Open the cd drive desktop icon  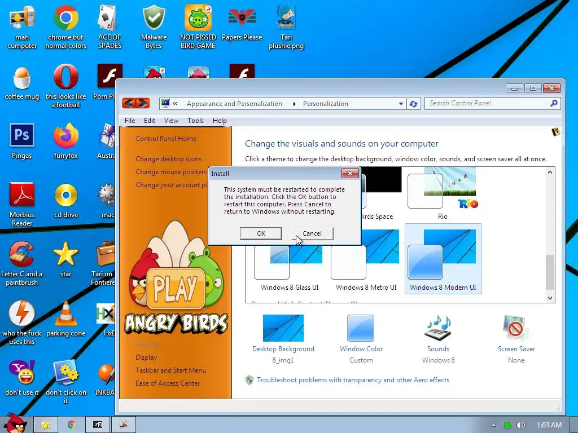point(66,201)
